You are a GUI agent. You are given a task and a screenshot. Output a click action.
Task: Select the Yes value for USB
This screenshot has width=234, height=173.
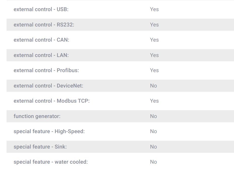click(154, 9)
